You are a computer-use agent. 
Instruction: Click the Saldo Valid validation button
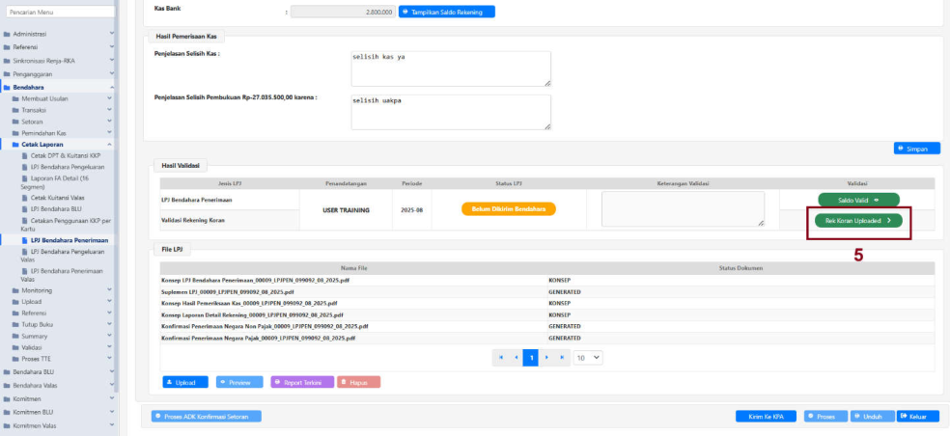tap(858, 200)
